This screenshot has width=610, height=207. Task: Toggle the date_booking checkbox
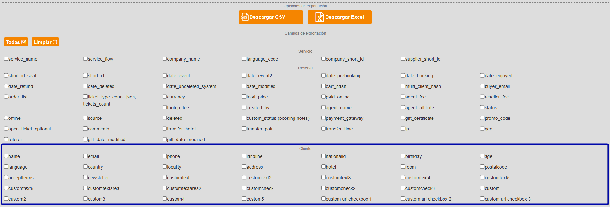pyautogui.click(x=403, y=75)
